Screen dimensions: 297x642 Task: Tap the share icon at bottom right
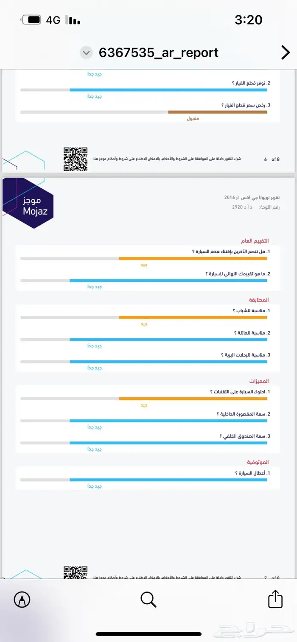click(x=274, y=599)
